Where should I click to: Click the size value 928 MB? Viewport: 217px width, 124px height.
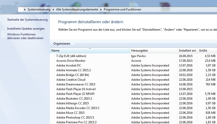(211, 113)
